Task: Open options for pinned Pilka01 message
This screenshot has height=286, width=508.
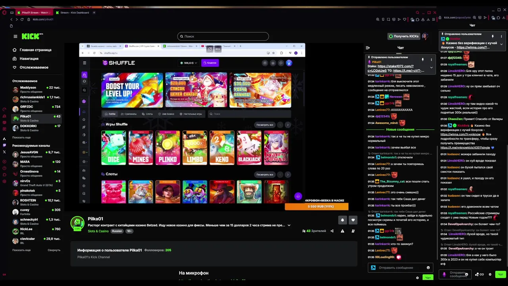Action: click(431, 60)
